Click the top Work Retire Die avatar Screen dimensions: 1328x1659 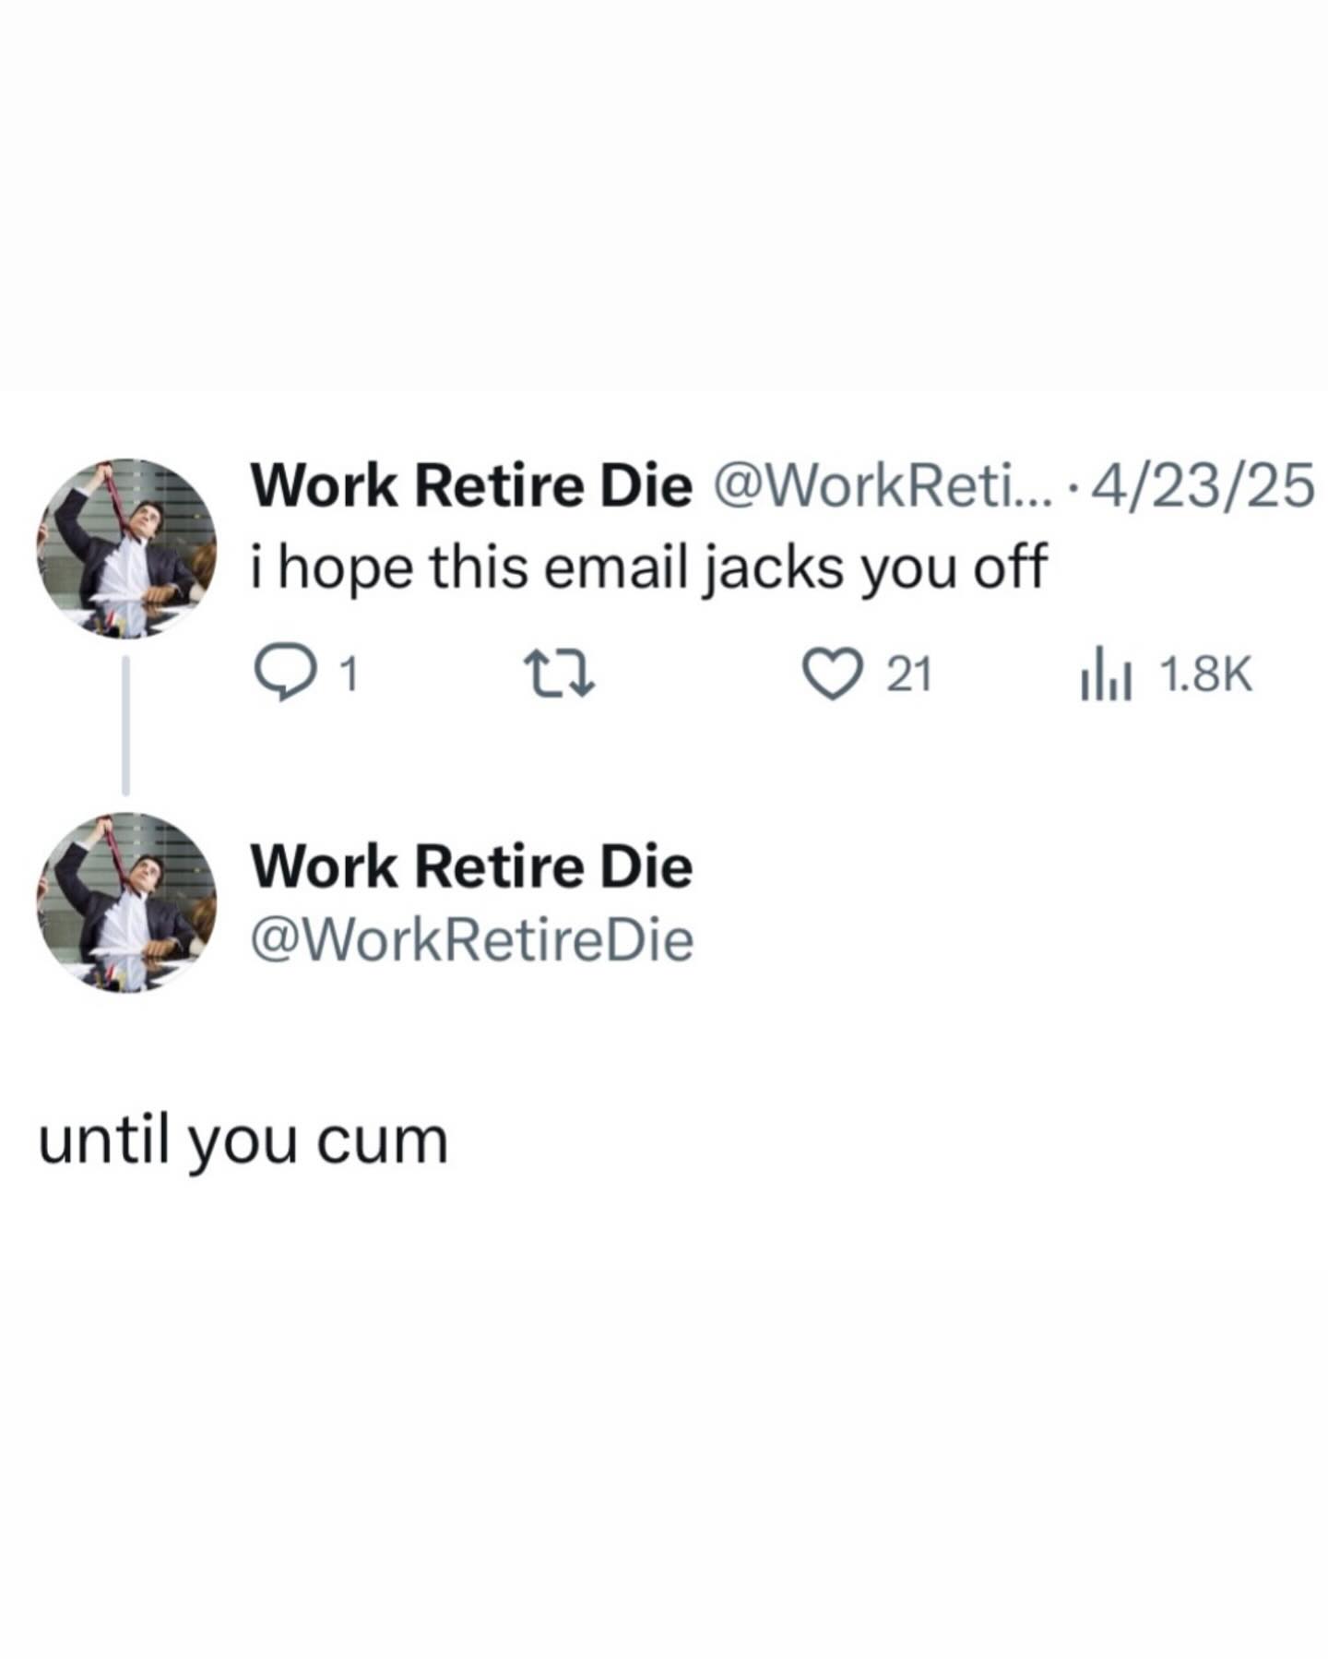point(126,547)
